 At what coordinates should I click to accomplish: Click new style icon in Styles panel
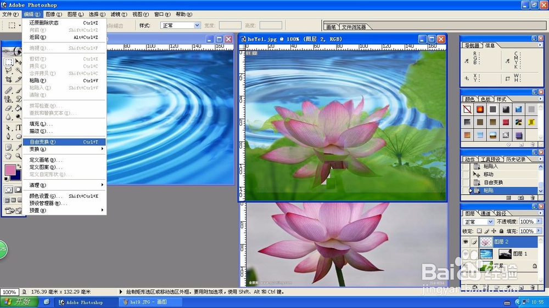coord(521,144)
